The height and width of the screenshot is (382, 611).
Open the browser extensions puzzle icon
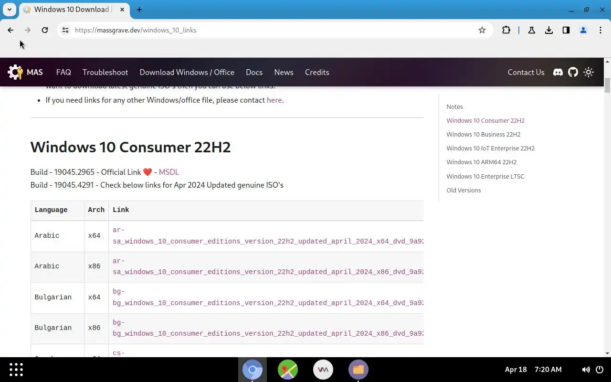pos(506,30)
